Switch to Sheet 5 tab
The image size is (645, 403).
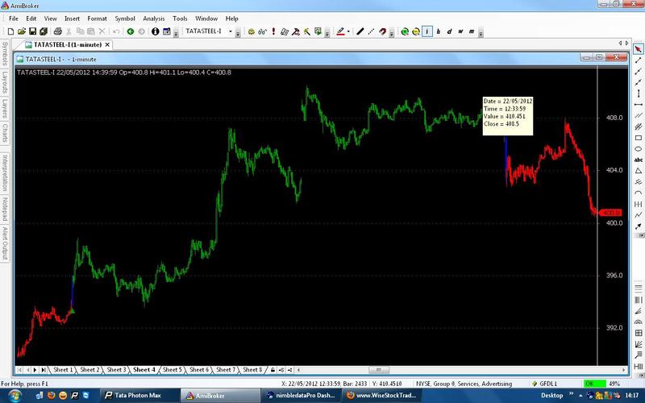pos(172,370)
